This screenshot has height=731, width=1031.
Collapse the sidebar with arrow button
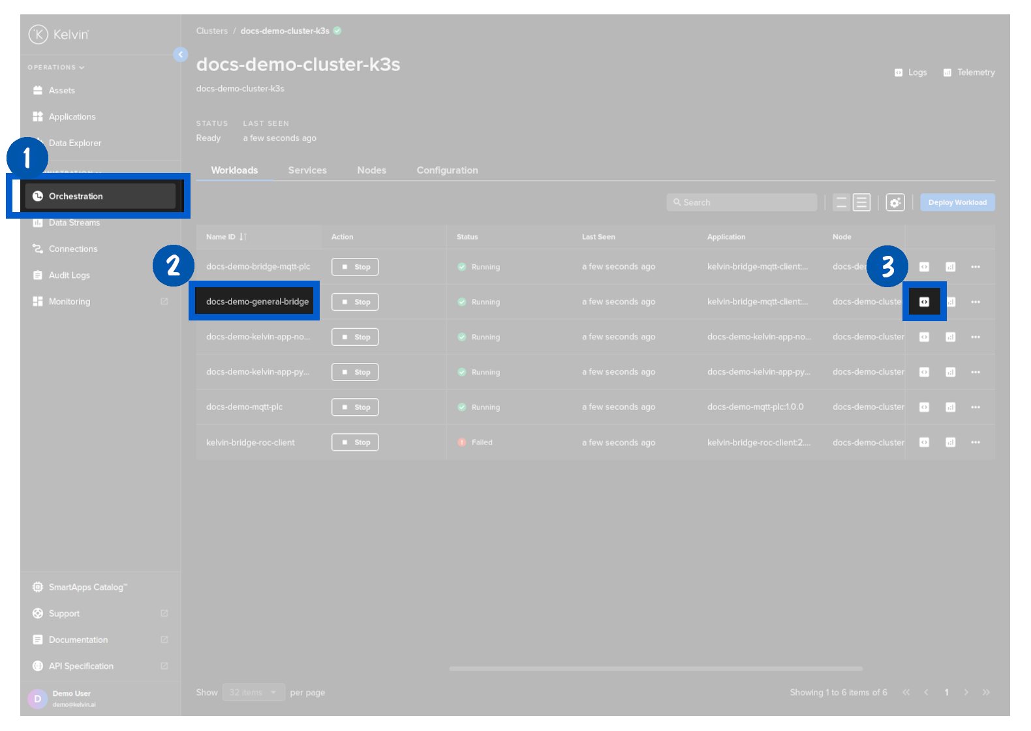[x=181, y=55]
